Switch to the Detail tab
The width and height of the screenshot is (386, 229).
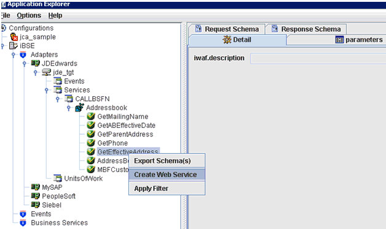click(237, 40)
